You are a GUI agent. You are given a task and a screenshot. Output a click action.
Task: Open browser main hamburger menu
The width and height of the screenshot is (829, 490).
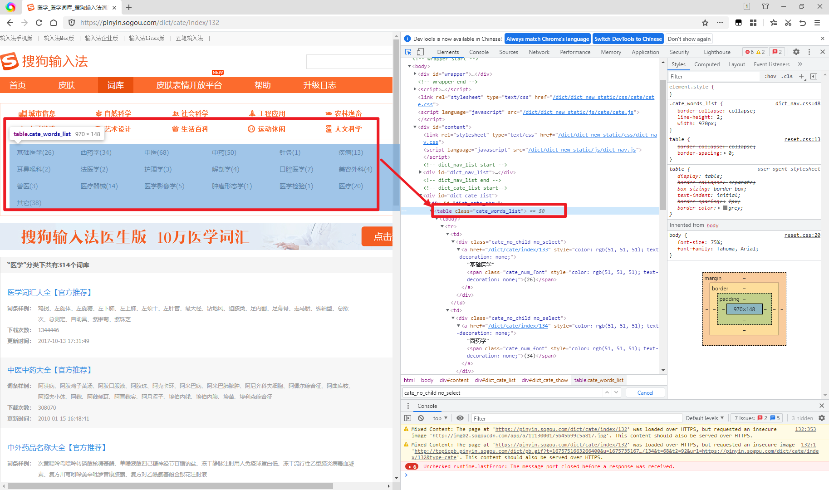tap(817, 23)
